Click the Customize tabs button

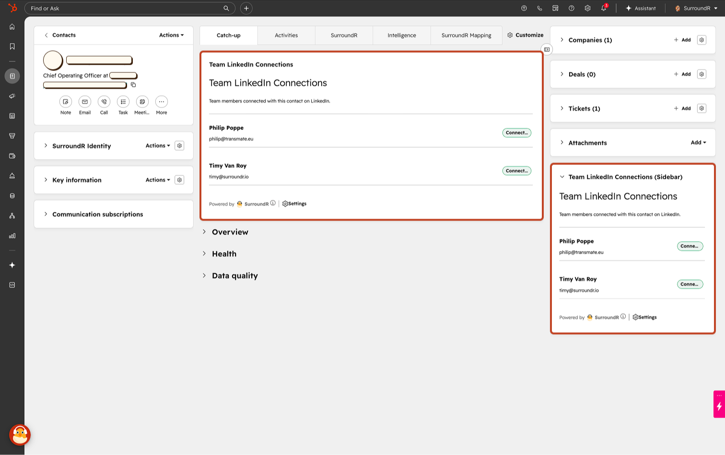pos(526,35)
